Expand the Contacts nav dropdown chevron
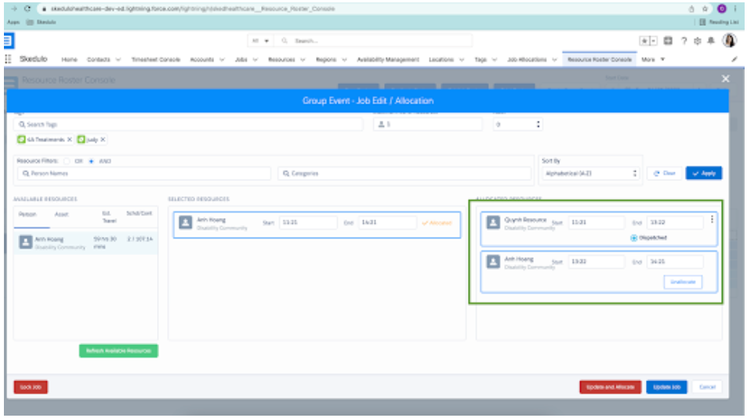 [x=118, y=60]
